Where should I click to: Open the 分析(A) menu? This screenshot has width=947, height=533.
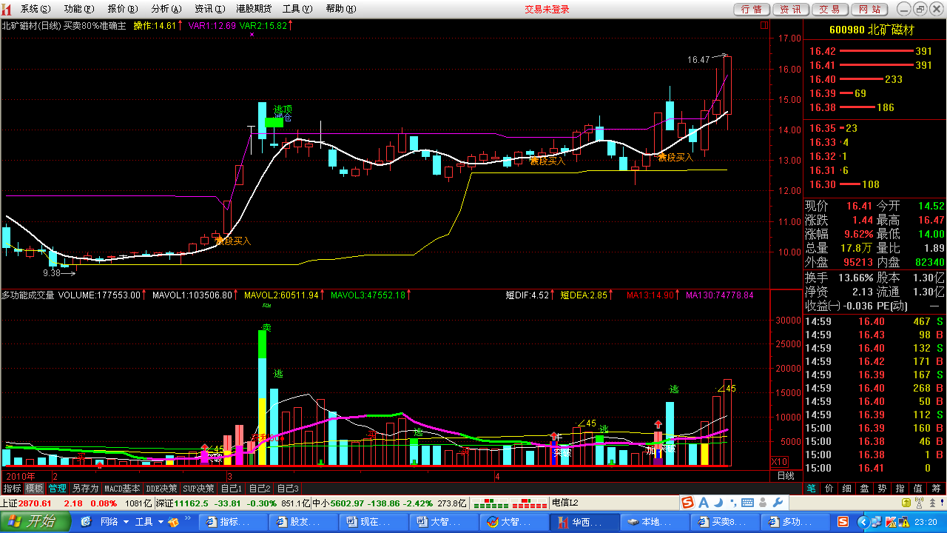click(x=166, y=9)
